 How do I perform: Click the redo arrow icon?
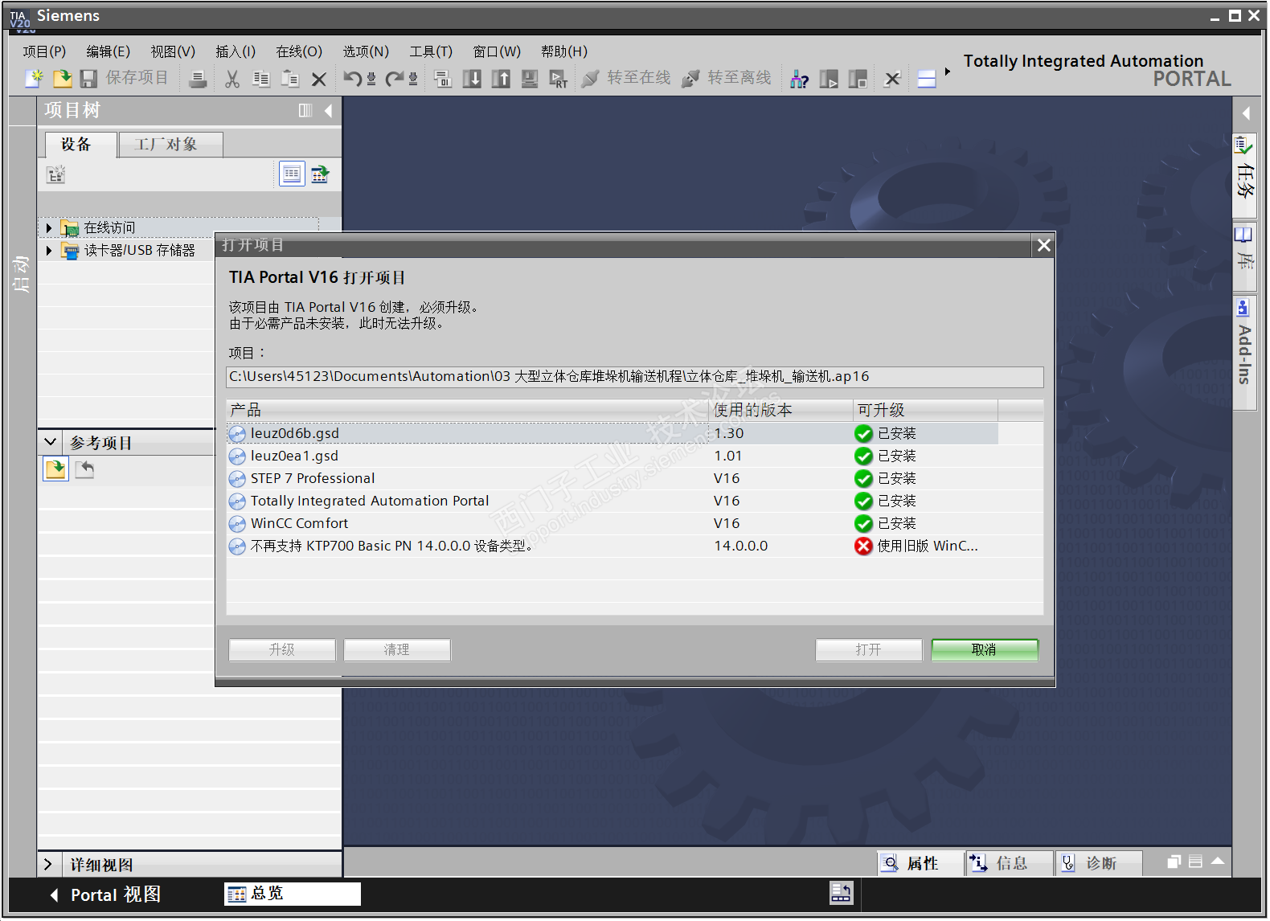(x=394, y=79)
